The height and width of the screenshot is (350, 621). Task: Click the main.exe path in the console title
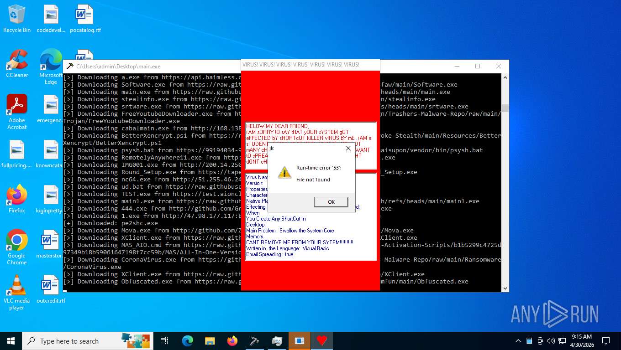coord(118,67)
